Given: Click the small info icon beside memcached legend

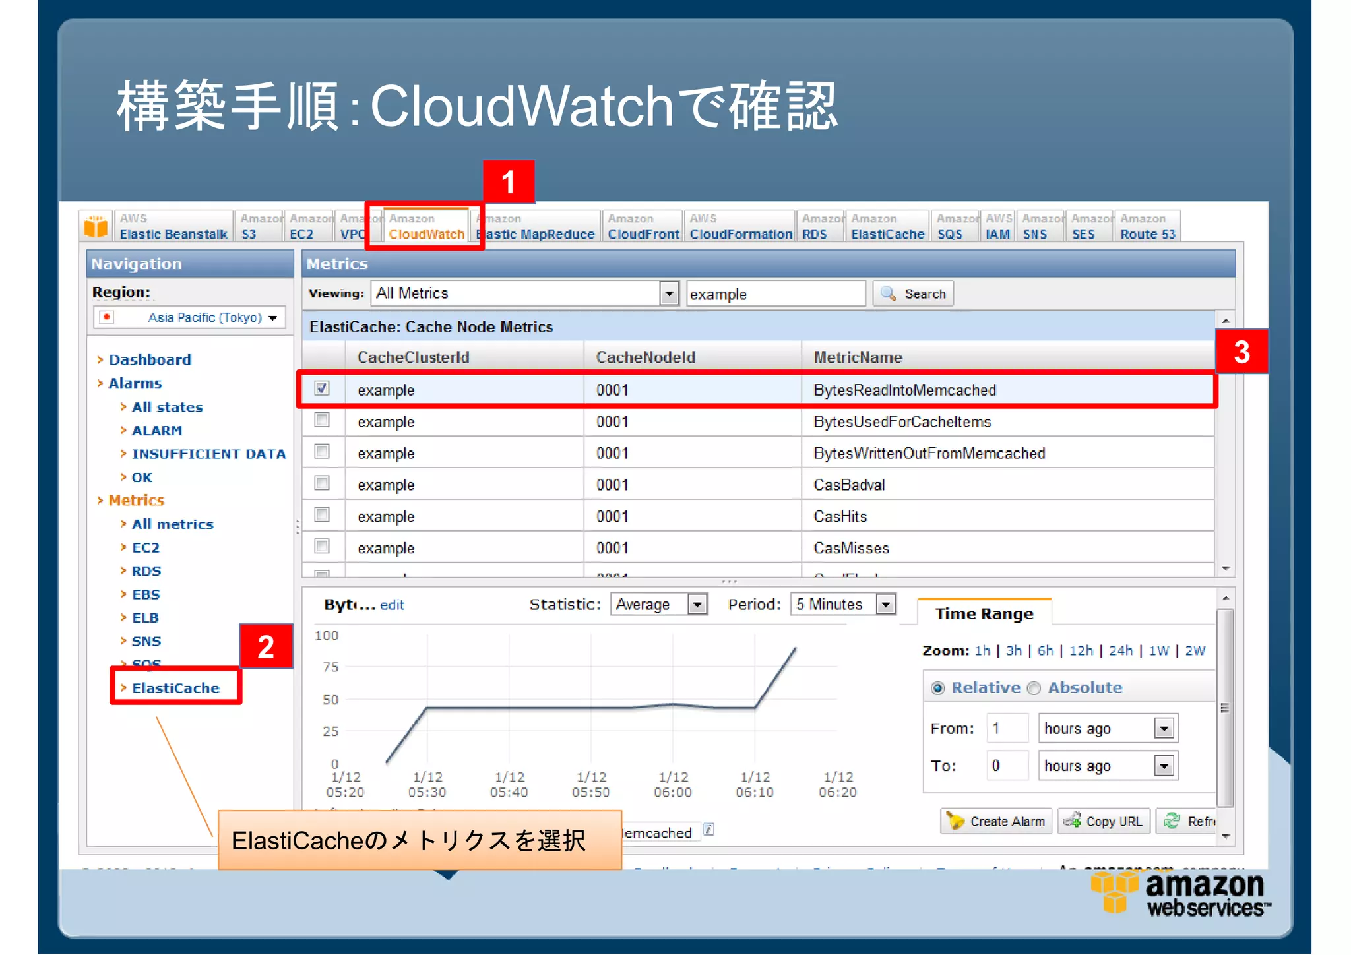Looking at the screenshot, I should [x=708, y=830].
